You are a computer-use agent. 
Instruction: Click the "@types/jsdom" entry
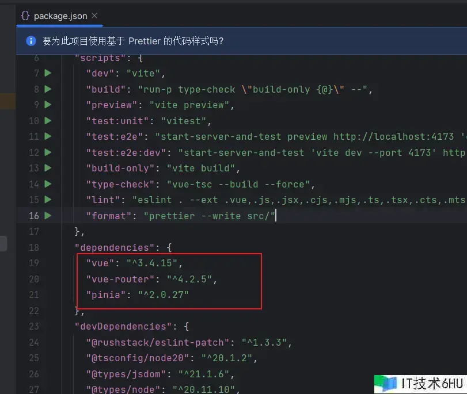(x=160, y=374)
